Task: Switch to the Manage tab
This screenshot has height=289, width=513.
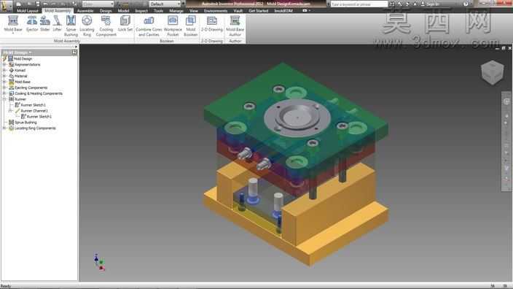Action: click(x=176, y=11)
